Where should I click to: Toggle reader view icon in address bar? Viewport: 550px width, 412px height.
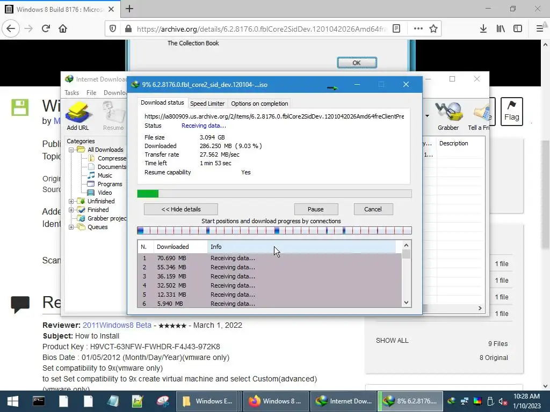[396, 29]
